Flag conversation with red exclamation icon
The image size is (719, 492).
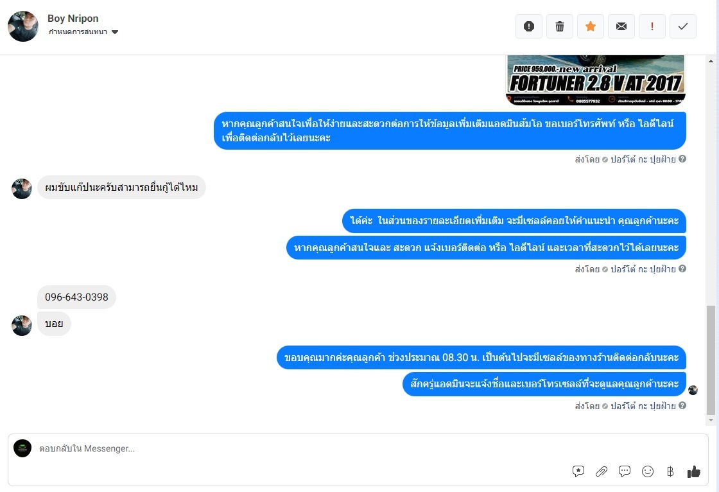[652, 26]
